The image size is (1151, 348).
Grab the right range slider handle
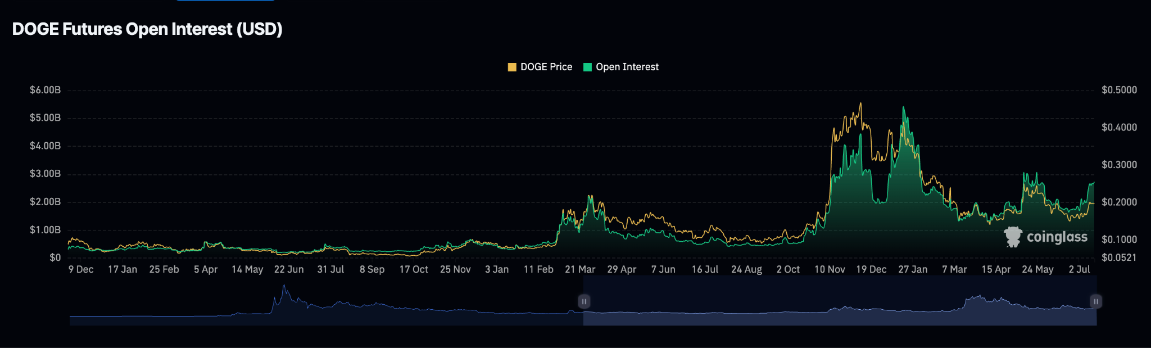1095,301
